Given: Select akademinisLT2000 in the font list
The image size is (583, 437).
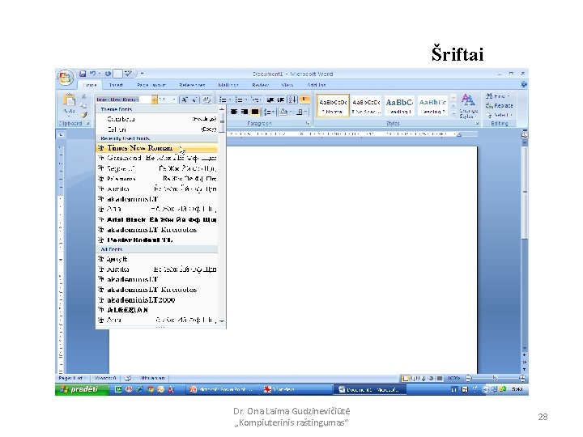Looking at the screenshot, I should click(x=156, y=300).
